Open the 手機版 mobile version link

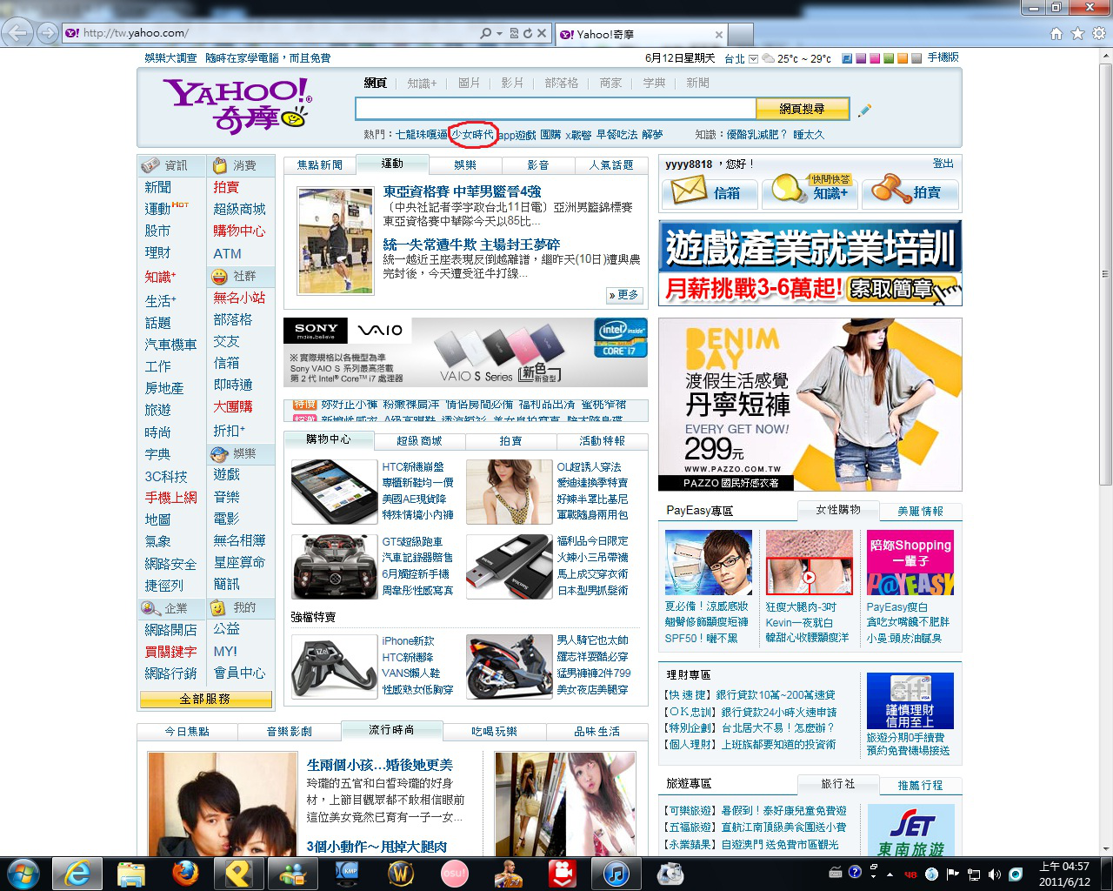tap(943, 57)
